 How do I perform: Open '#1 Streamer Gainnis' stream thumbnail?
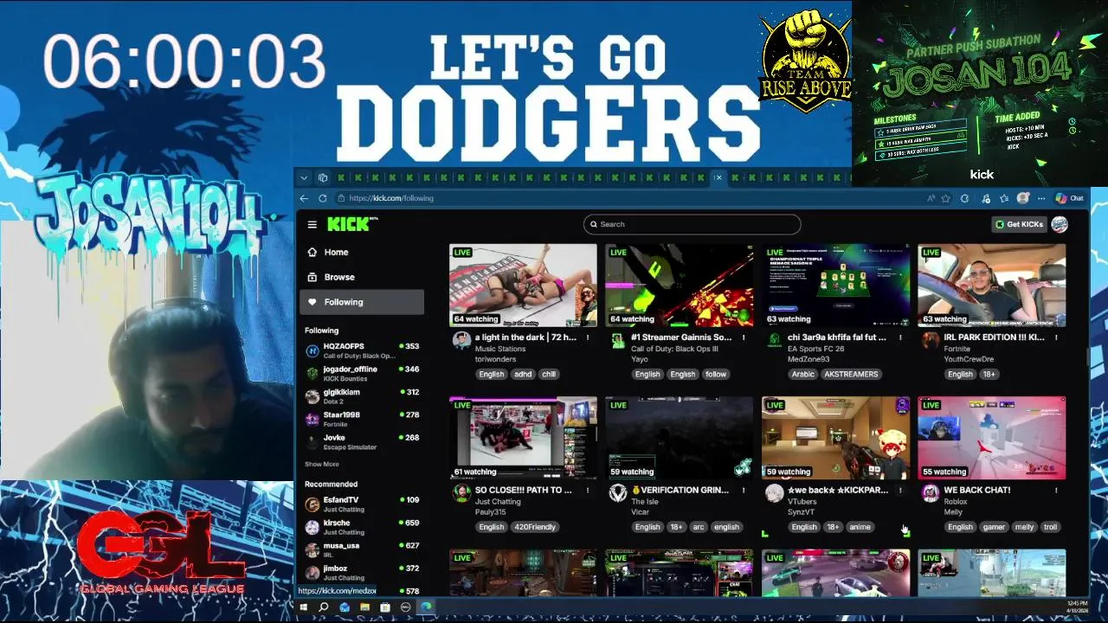(679, 286)
